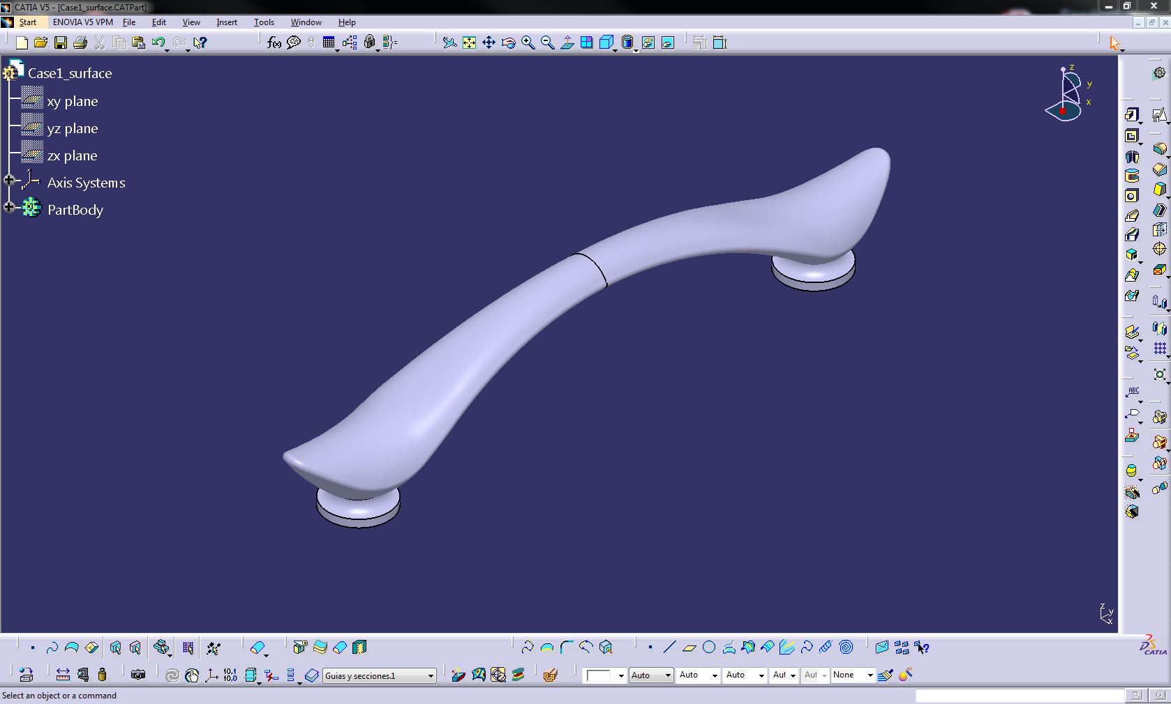
Task: Open the Tools menu
Action: click(264, 22)
